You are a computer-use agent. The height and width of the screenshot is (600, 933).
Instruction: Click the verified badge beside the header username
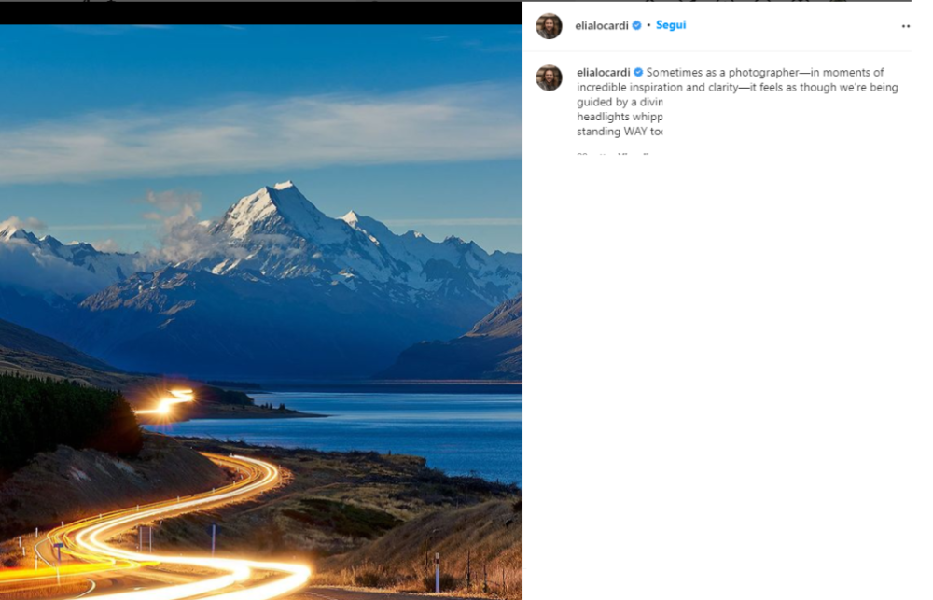(636, 25)
